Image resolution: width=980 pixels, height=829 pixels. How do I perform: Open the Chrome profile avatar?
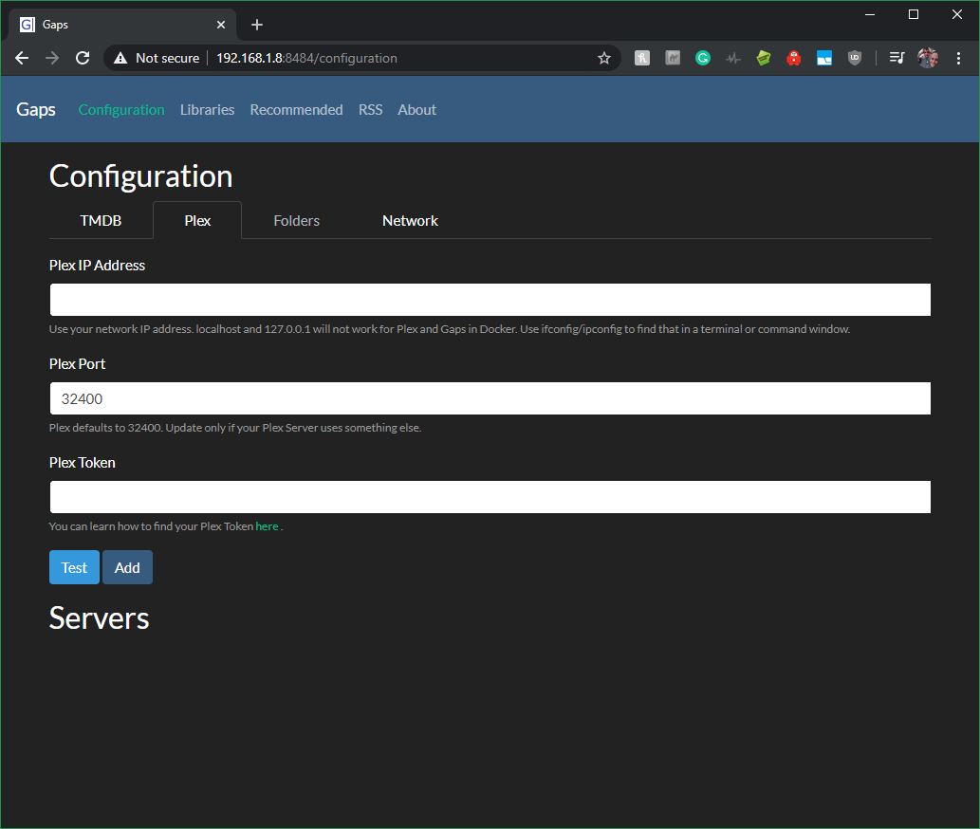click(928, 58)
